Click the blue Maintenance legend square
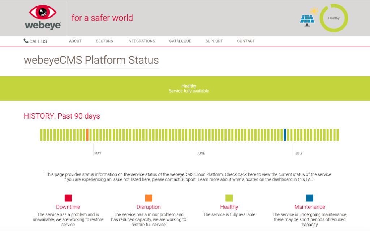Viewport: 370px width, 231px height. click(x=310, y=198)
